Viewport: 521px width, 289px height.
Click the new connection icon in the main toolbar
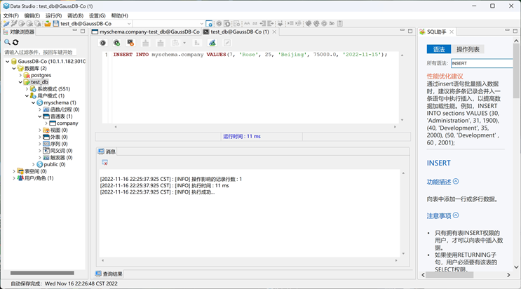[x=6, y=24]
